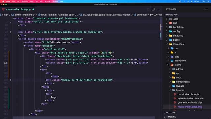Click the config folder icon
The width and height of the screenshot is (211, 119).
[x=171, y=31]
